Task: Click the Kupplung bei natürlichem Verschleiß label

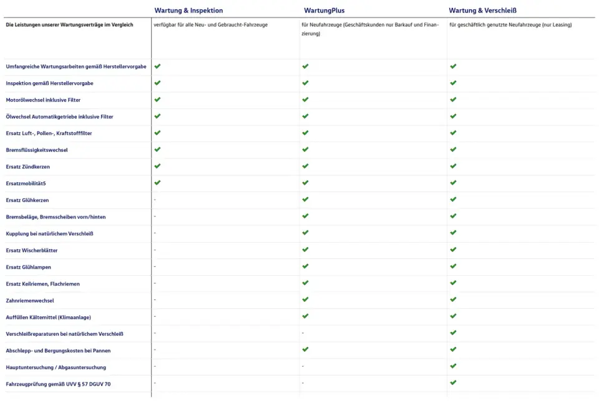Action: (50, 234)
